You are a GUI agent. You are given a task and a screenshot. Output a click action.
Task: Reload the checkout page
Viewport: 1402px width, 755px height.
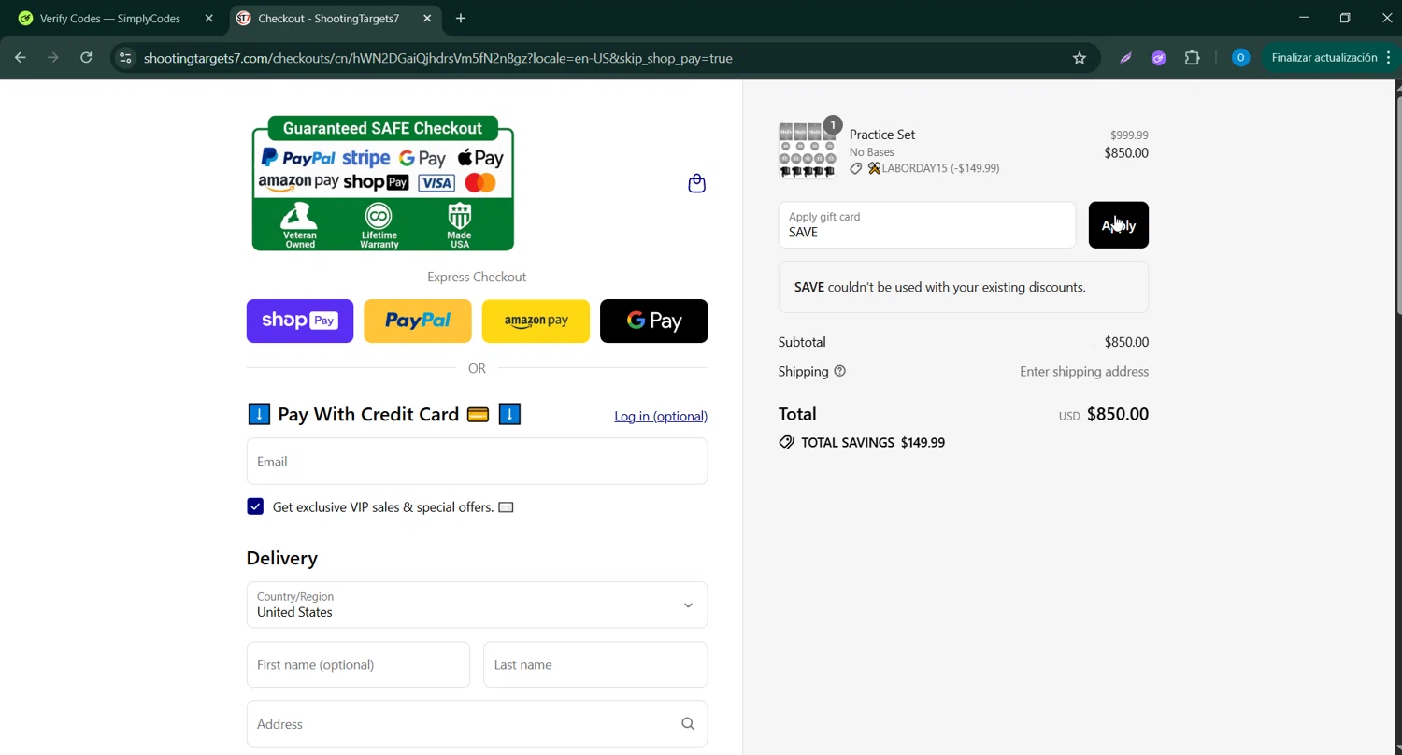[x=86, y=58]
